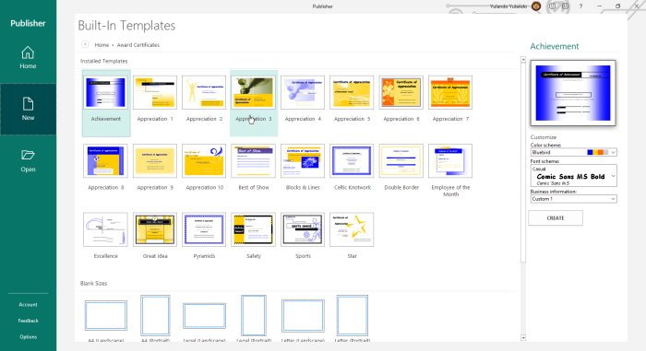Choose the Letter Portrait blank page

click(x=352, y=316)
